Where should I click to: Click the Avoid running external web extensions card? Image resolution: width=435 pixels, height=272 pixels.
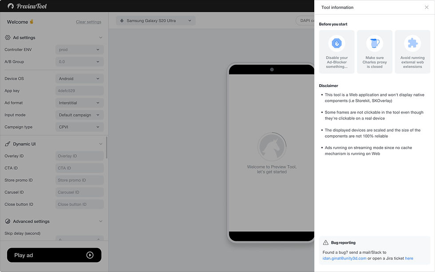[x=412, y=52]
